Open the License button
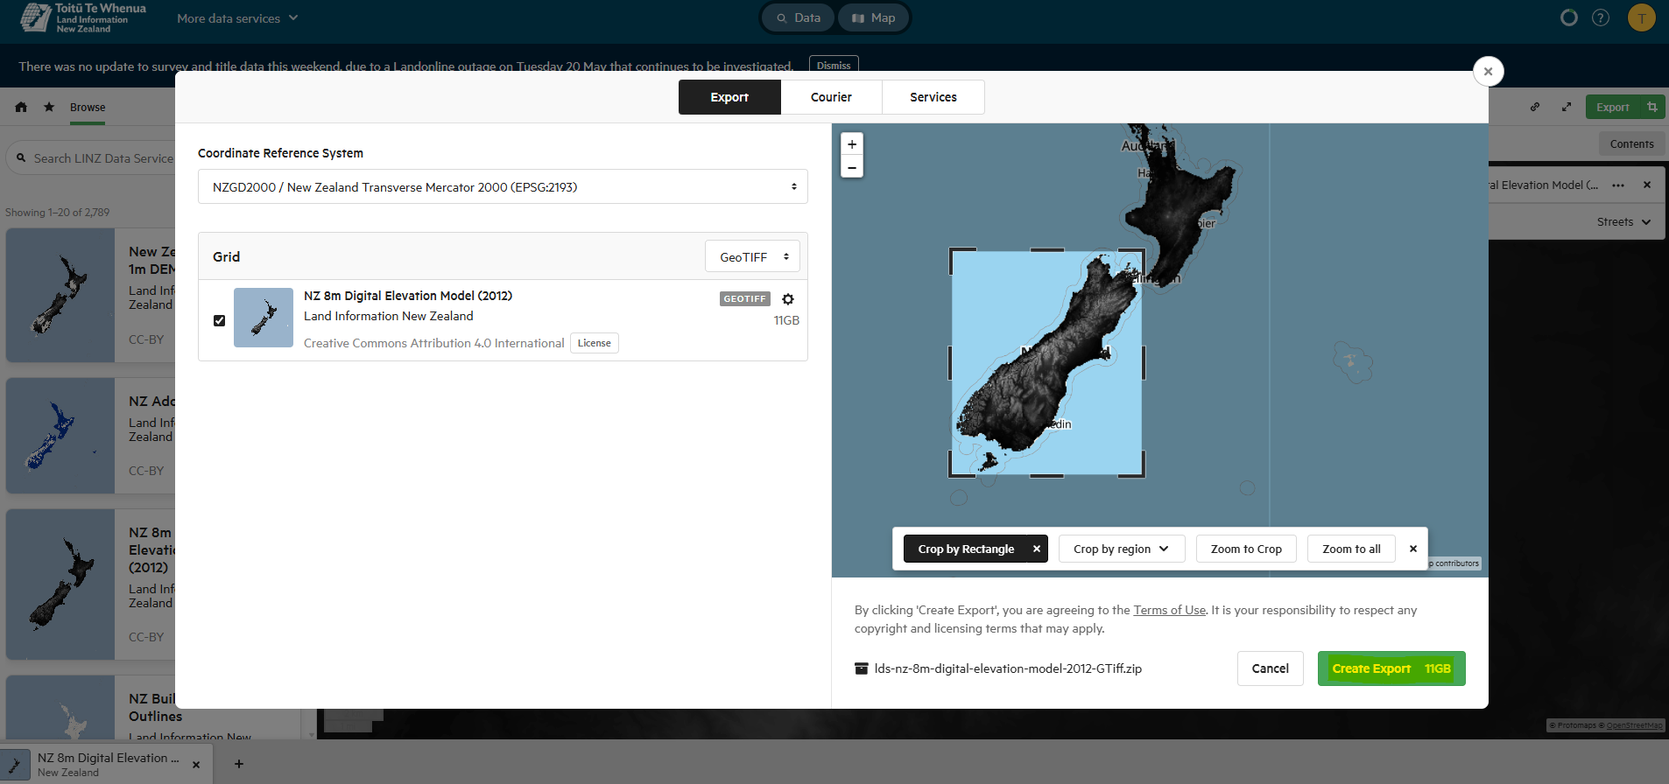 pos(595,343)
